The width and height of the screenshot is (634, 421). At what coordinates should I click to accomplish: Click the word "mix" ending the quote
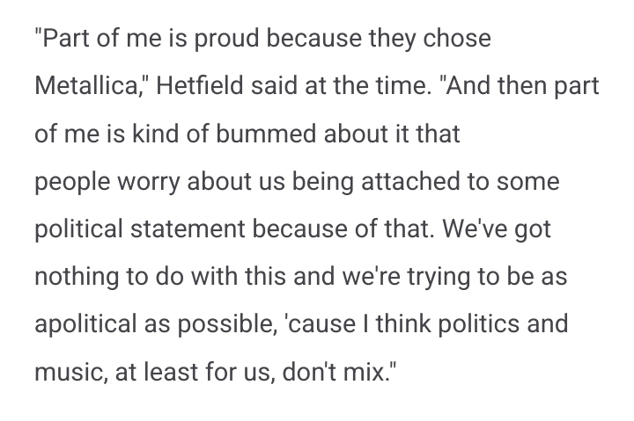click(x=365, y=372)
